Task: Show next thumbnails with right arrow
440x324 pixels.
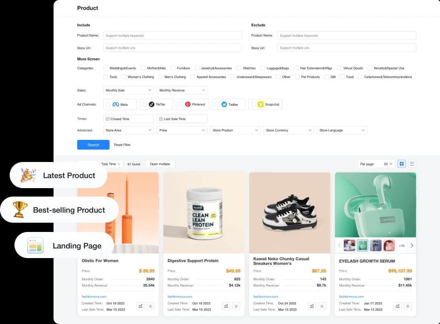Action: (412, 246)
